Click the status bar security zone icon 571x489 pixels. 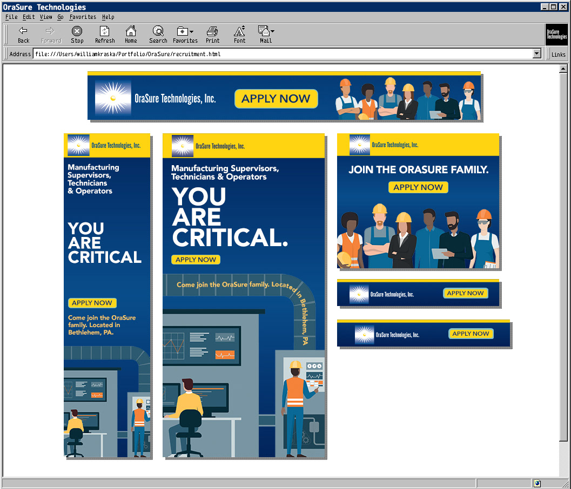pyautogui.click(x=537, y=483)
